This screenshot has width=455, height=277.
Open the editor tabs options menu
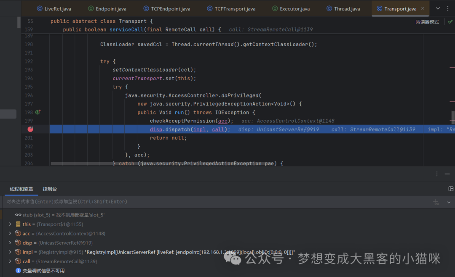click(448, 8)
